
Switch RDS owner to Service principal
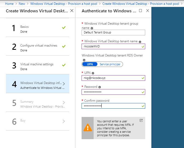110,64
